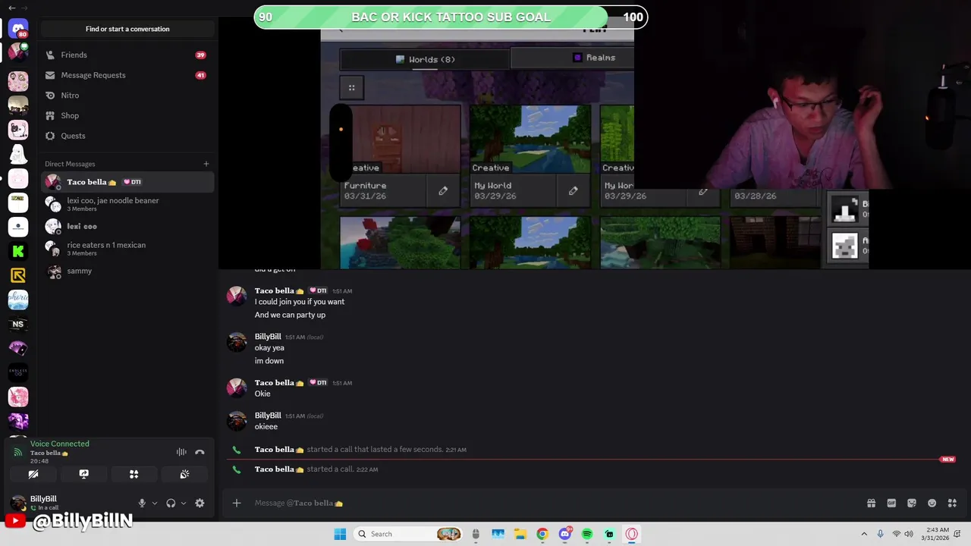This screenshot has width=971, height=546.
Task: Deafen the headphones
Action: [171, 503]
